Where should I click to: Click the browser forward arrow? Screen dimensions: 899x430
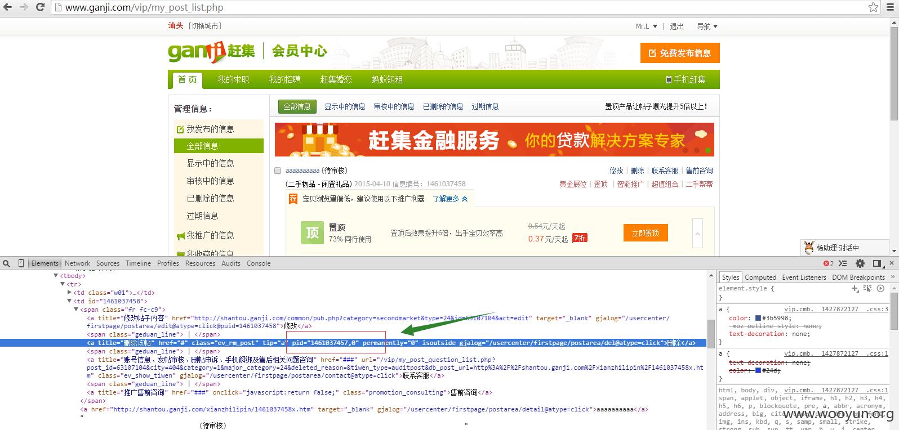point(24,7)
